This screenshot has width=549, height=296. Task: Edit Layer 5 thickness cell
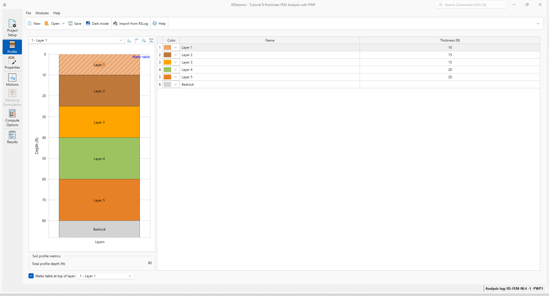click(450, 77)
